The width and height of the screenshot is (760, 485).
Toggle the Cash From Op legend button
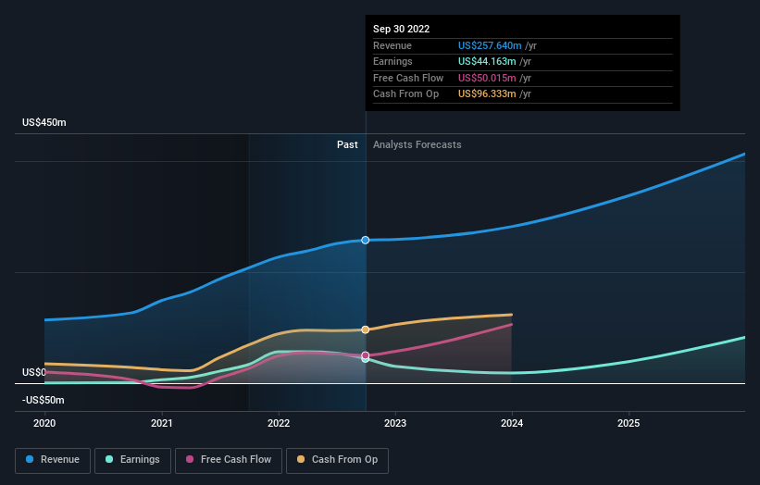coord(337,460)
